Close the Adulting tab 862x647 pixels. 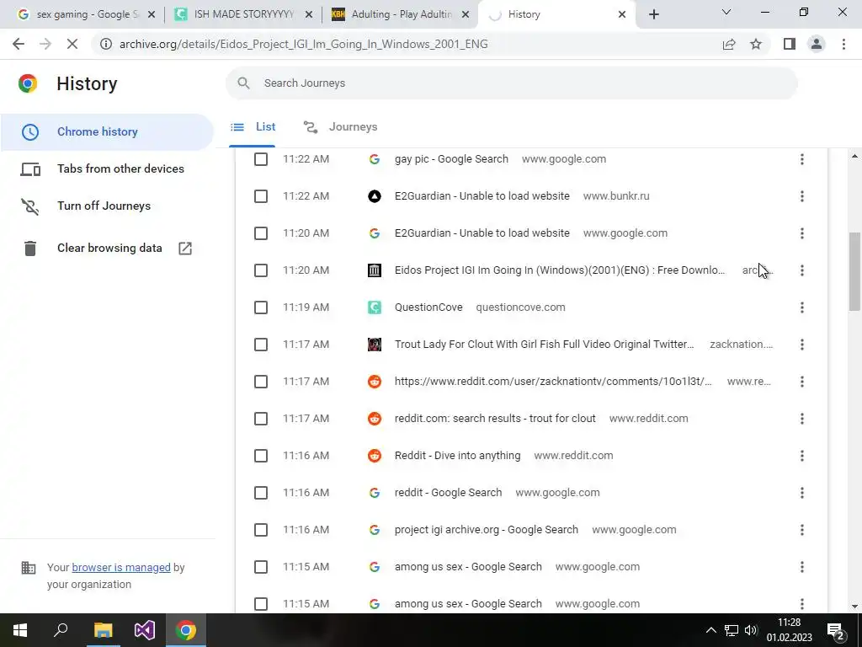[466, 14]
